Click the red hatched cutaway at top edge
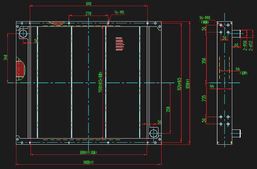This screenshot has width=257, height=169. [x=56, y=23]
